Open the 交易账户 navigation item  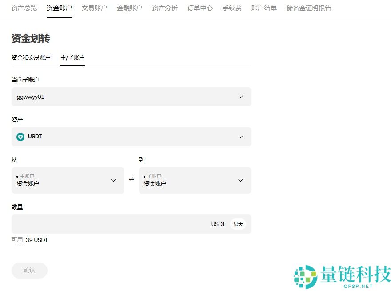tap(94, 8)
